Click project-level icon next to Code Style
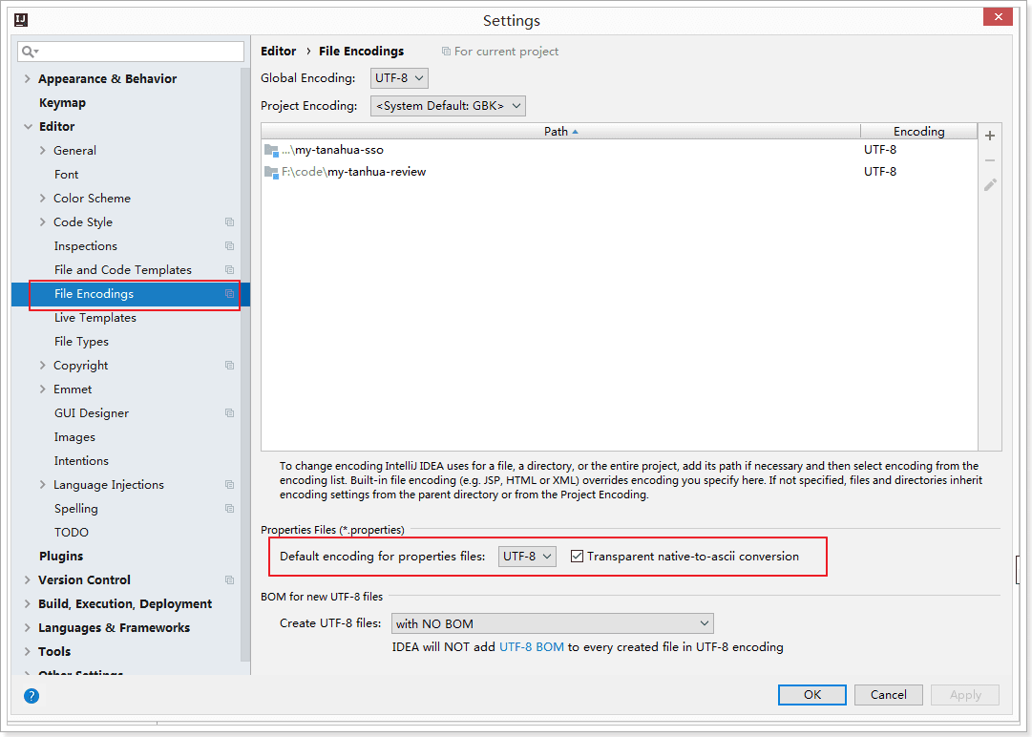This screenshot has height=737, width=1032. pyautogui.click(x=229, y=222)
